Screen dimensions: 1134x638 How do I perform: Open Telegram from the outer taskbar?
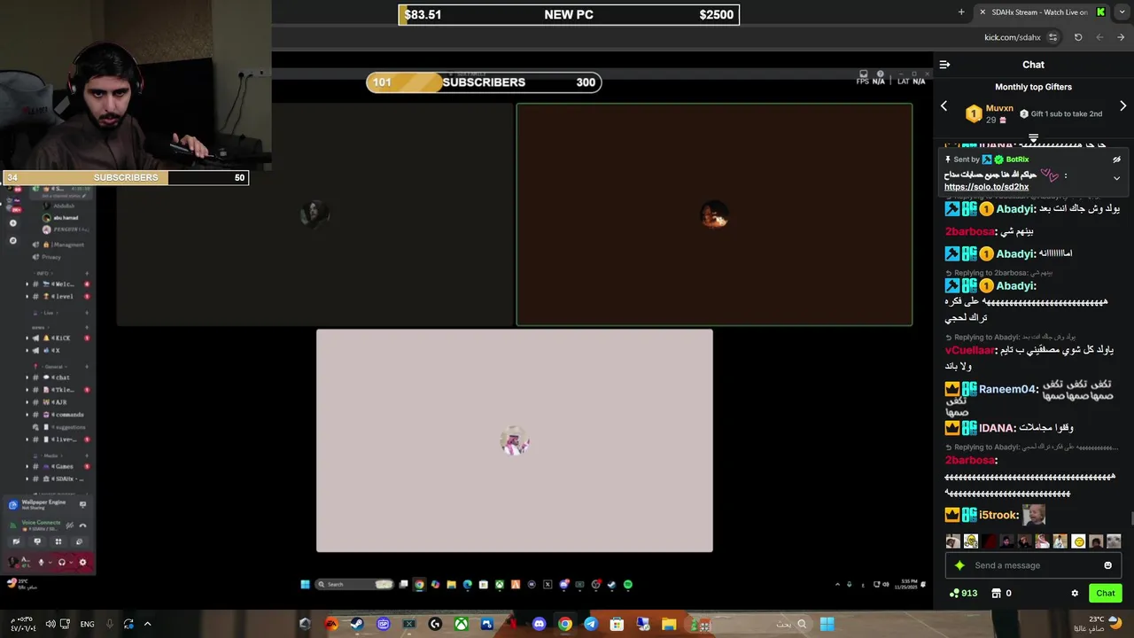coord(591,624)
